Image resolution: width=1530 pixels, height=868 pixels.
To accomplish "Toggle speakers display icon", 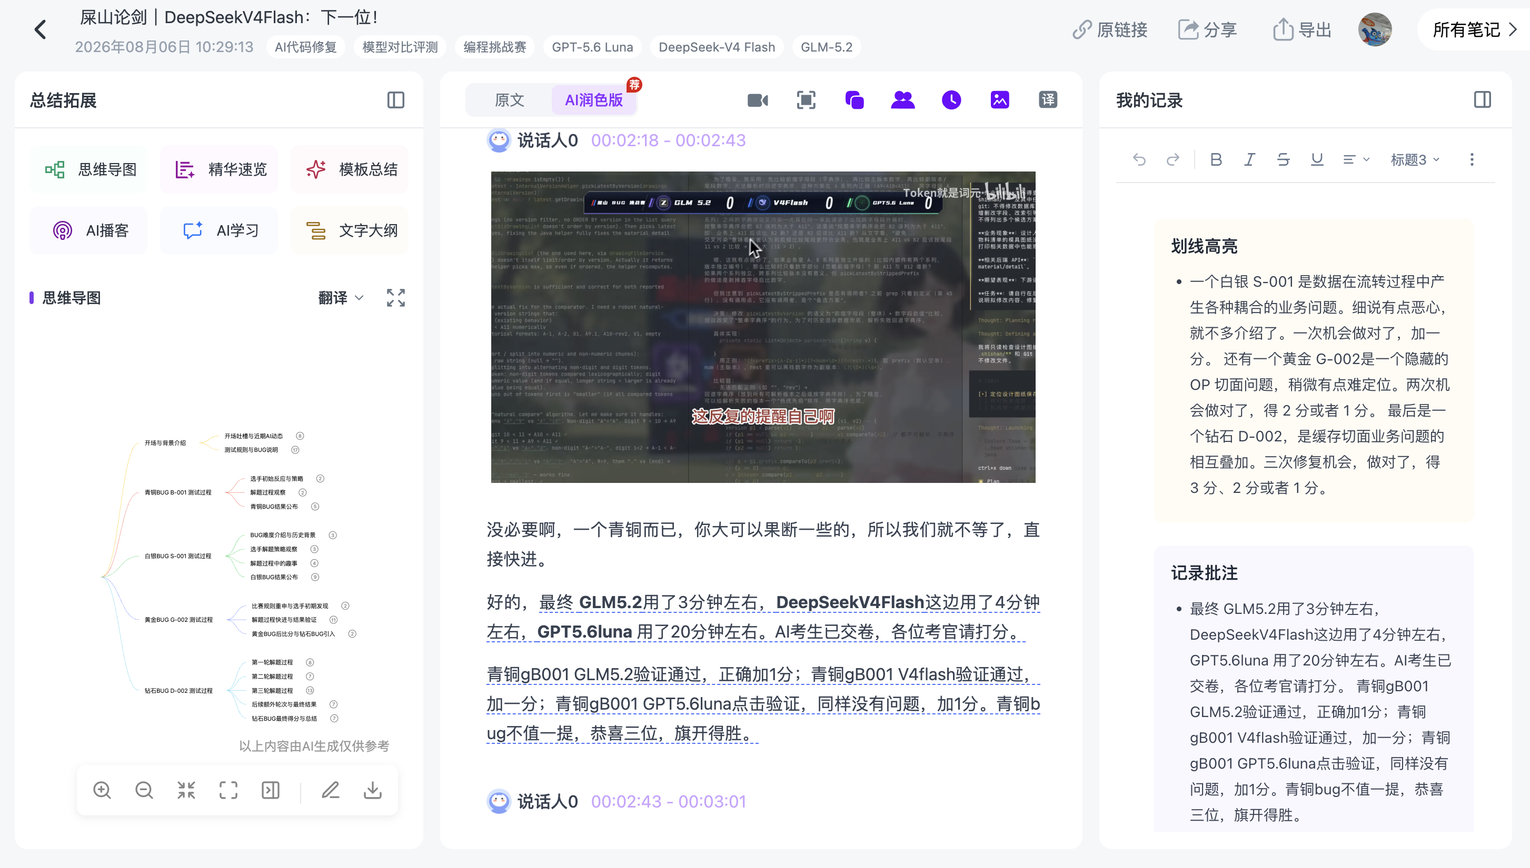I will tap(902, 99).
